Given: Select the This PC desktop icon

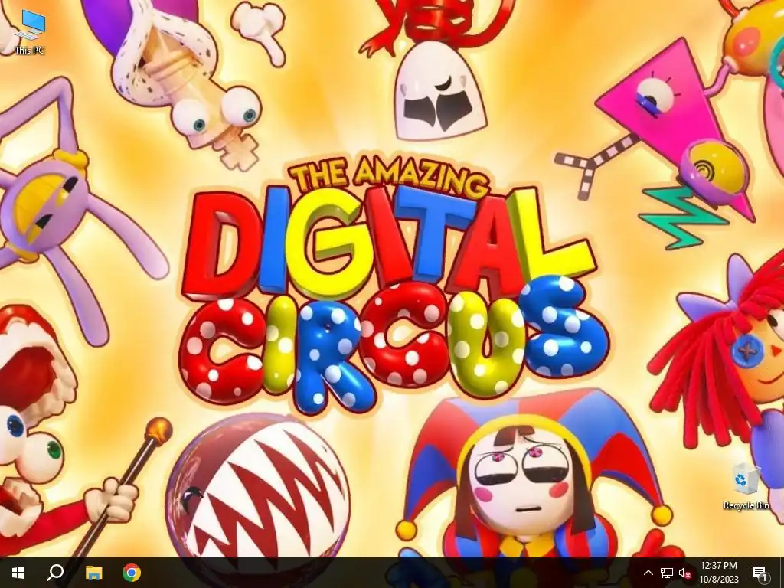Looking at the screenshot, I should pos(30,31).
